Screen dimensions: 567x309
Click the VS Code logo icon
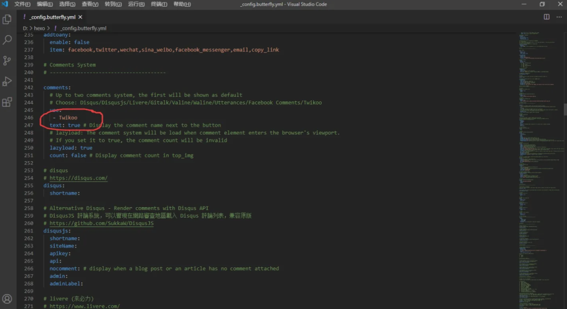[5, 4]
